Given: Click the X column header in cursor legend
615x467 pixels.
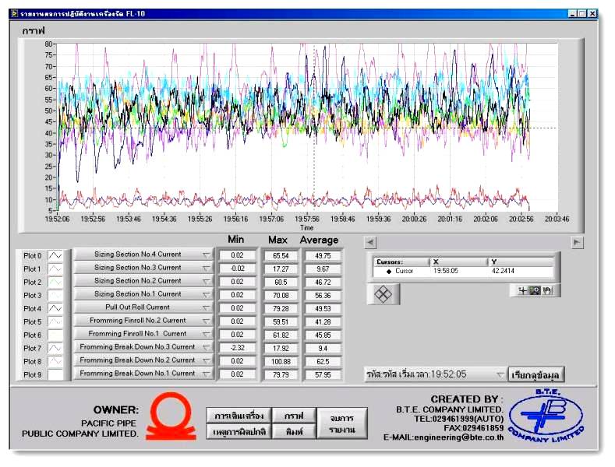Looking at the screenshot, I should click(458, 262).
